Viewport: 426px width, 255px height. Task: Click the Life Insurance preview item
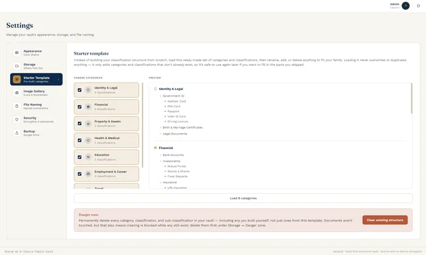coord(177,188)
